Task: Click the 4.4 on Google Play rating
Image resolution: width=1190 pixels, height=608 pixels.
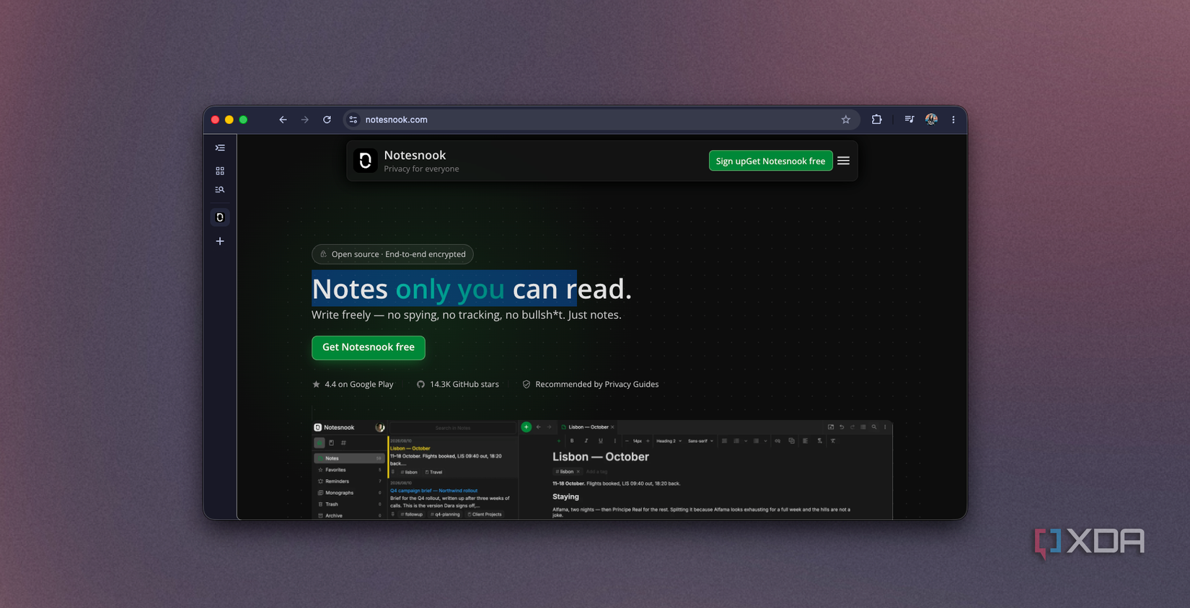Action: (353, 384)
